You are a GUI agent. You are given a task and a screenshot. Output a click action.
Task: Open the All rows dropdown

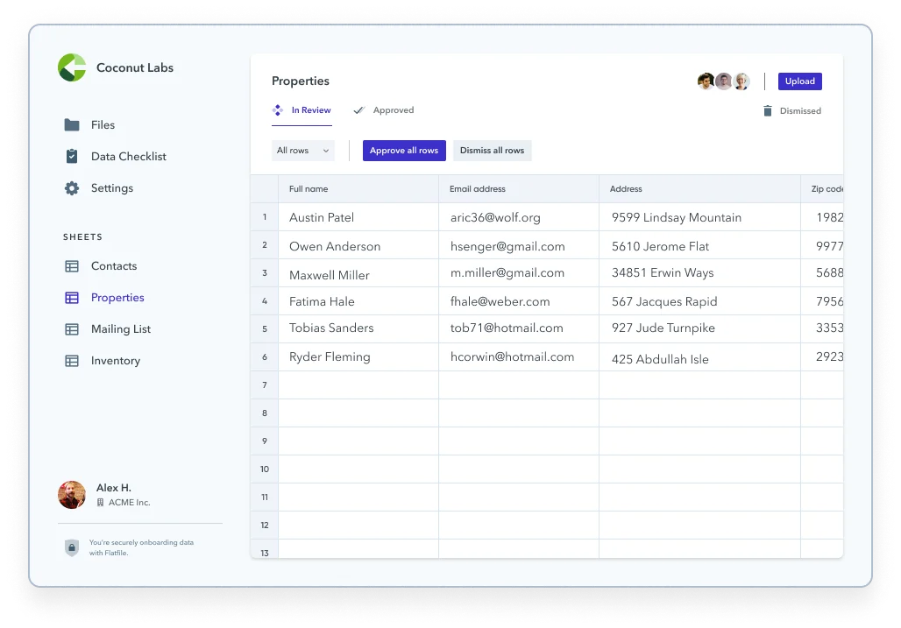click(x=302, y=150)
